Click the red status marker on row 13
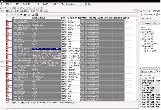The width and height of the screenshot is (161, 110). [7, 49]
